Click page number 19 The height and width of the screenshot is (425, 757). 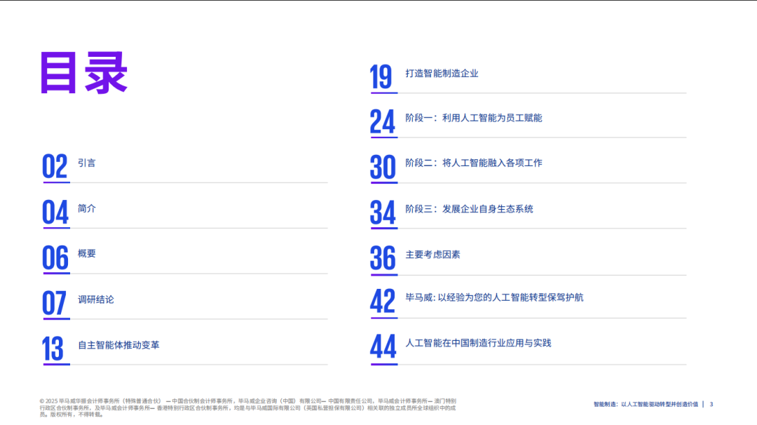click(381, 77)
